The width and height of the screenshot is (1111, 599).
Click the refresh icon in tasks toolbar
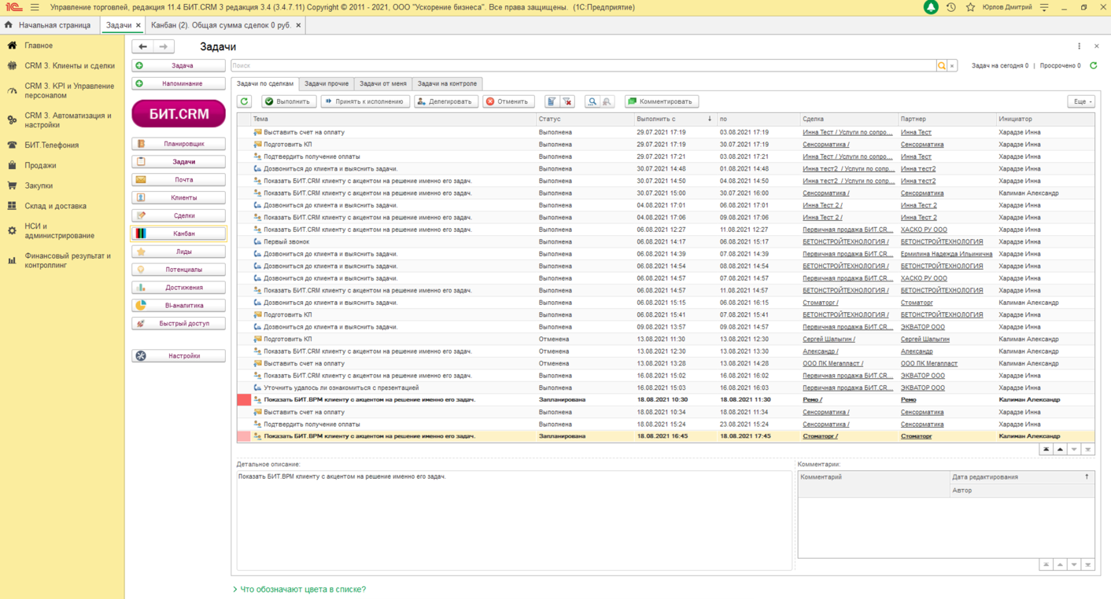tap(245, 101)
